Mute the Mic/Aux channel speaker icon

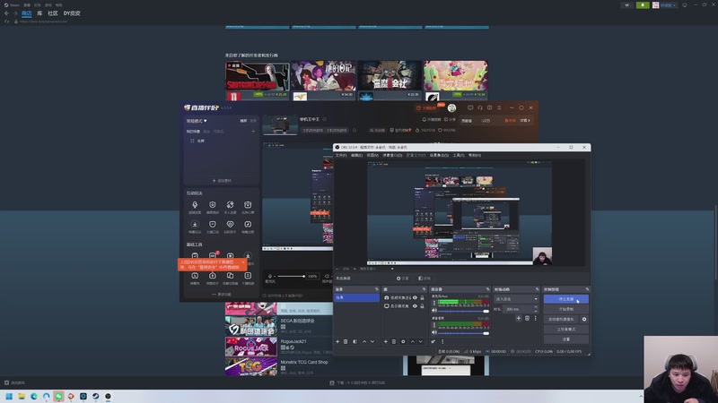tap(434, 311)
